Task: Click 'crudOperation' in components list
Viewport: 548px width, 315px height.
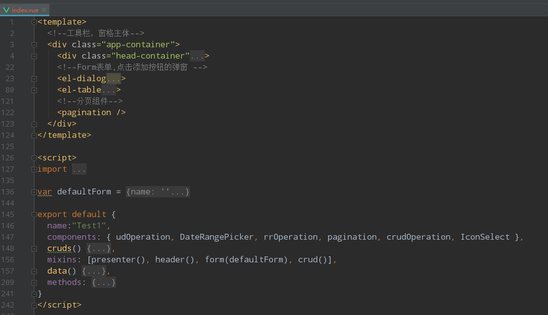Action: point(418,237)
